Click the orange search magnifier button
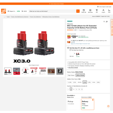The height and width of the screenshot is (113, 113). click(78, 11)
